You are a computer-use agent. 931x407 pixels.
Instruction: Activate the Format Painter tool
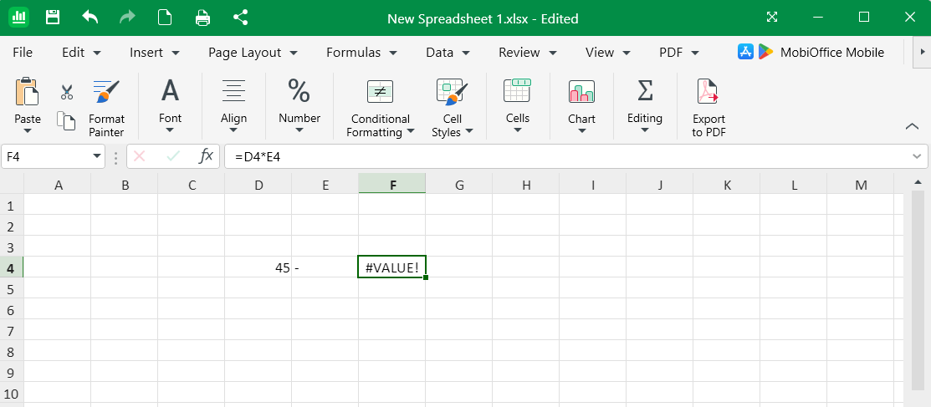click(106, 109)
